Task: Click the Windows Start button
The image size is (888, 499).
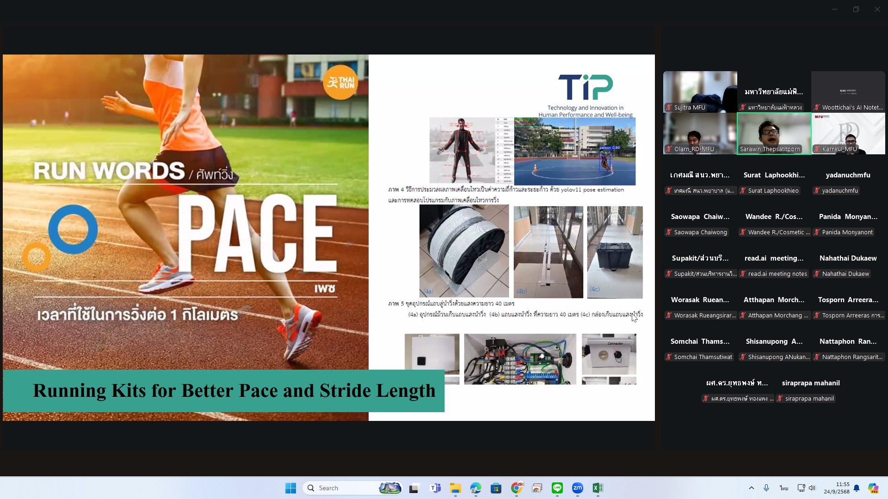Action: [290, 488]
